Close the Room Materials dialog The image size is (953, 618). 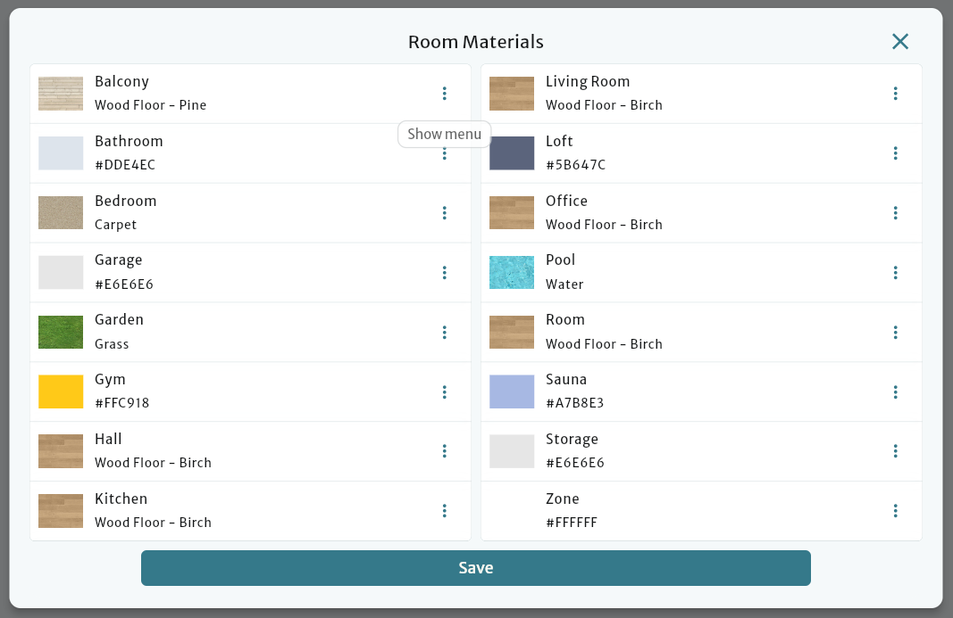tap(899, 41)
